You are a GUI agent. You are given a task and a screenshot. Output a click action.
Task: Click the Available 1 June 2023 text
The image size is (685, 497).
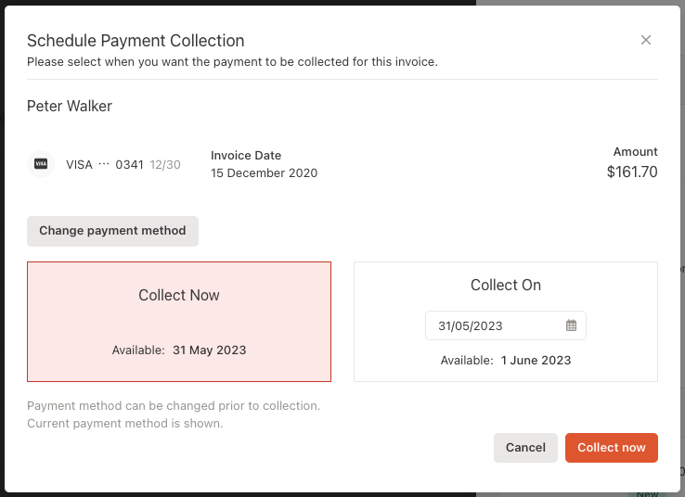(x=506, y=361)
